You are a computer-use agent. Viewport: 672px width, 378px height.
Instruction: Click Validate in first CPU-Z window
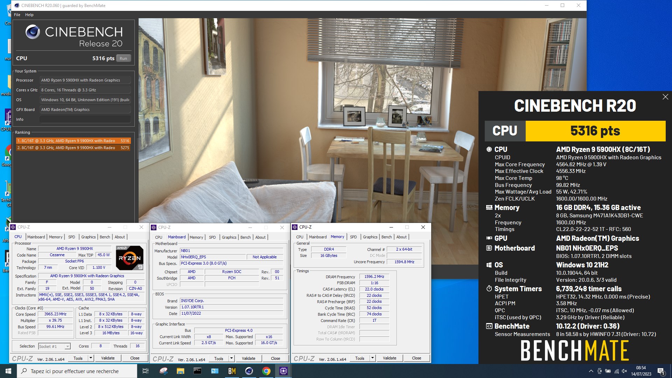108,358
